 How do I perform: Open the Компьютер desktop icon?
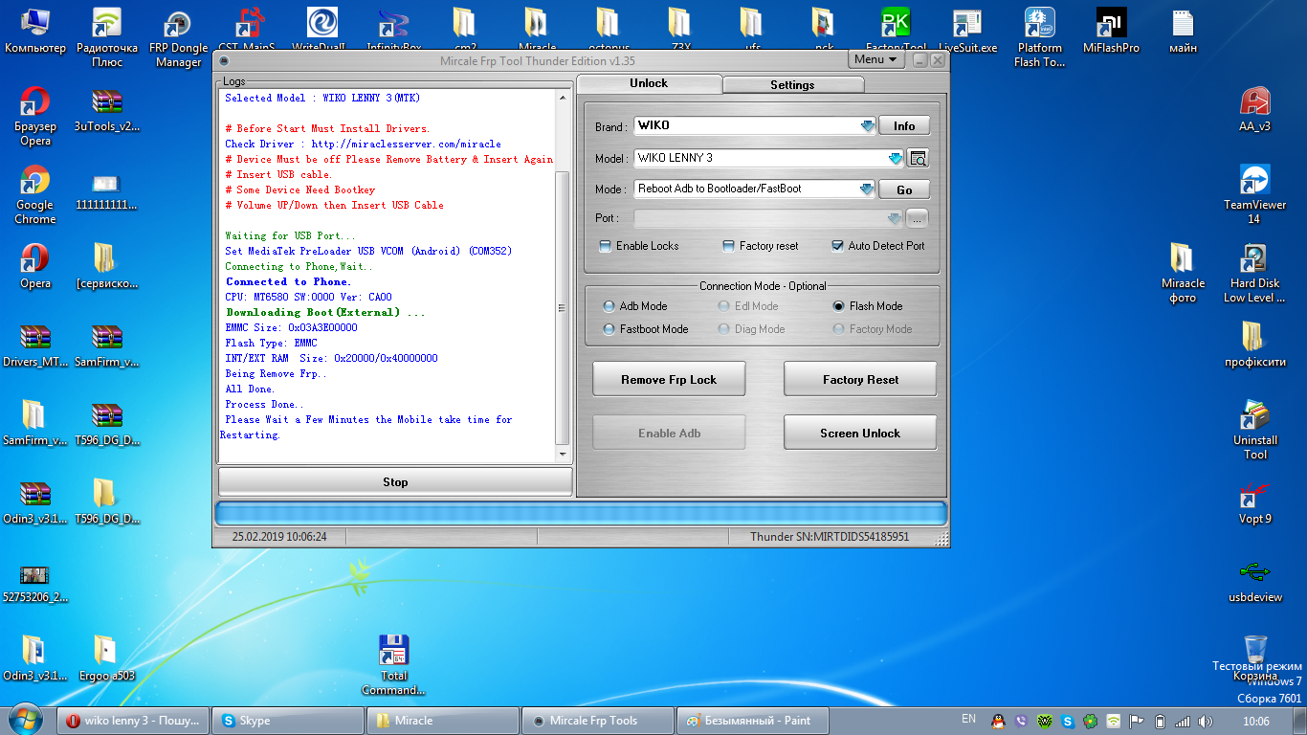35,31
